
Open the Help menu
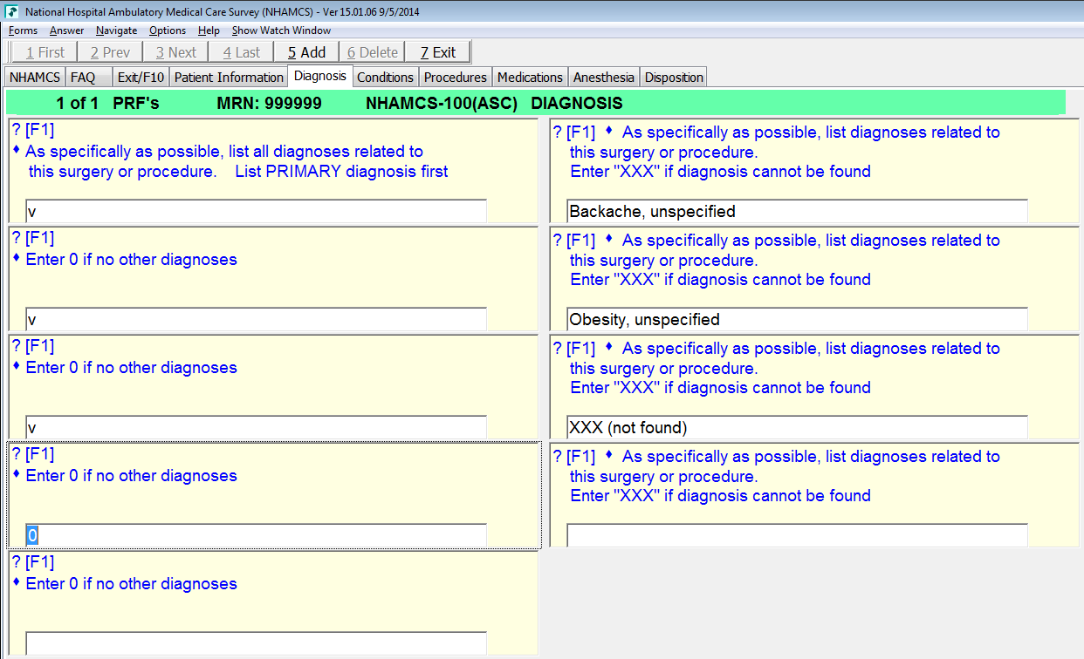[x=209, y=31]
